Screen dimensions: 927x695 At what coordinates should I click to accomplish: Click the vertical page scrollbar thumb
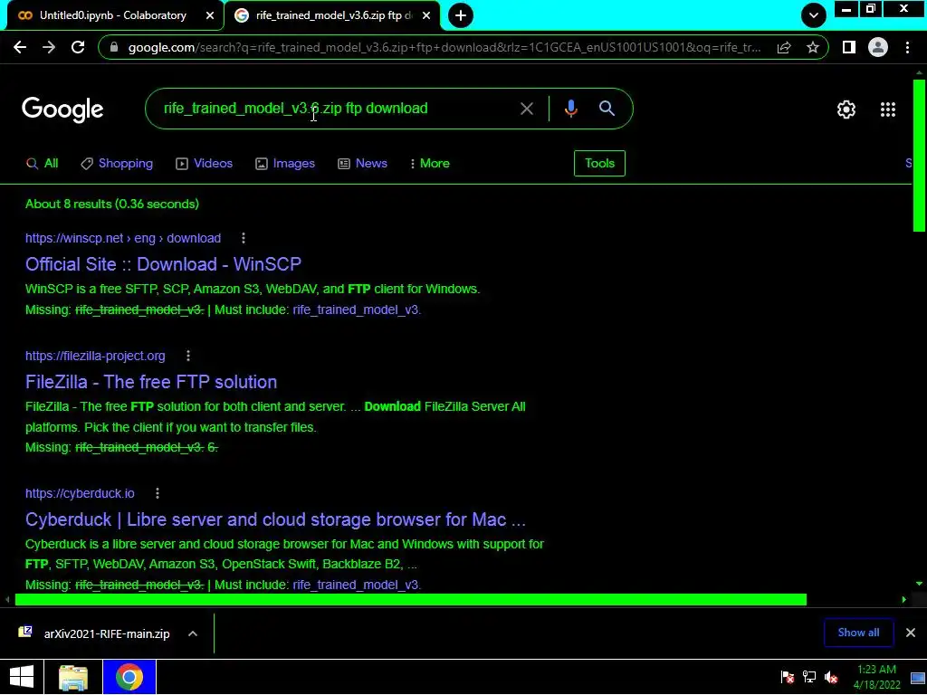pos(919,155)
